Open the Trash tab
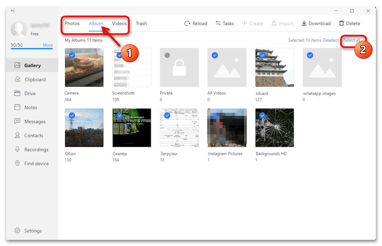 tap(141, 23)
